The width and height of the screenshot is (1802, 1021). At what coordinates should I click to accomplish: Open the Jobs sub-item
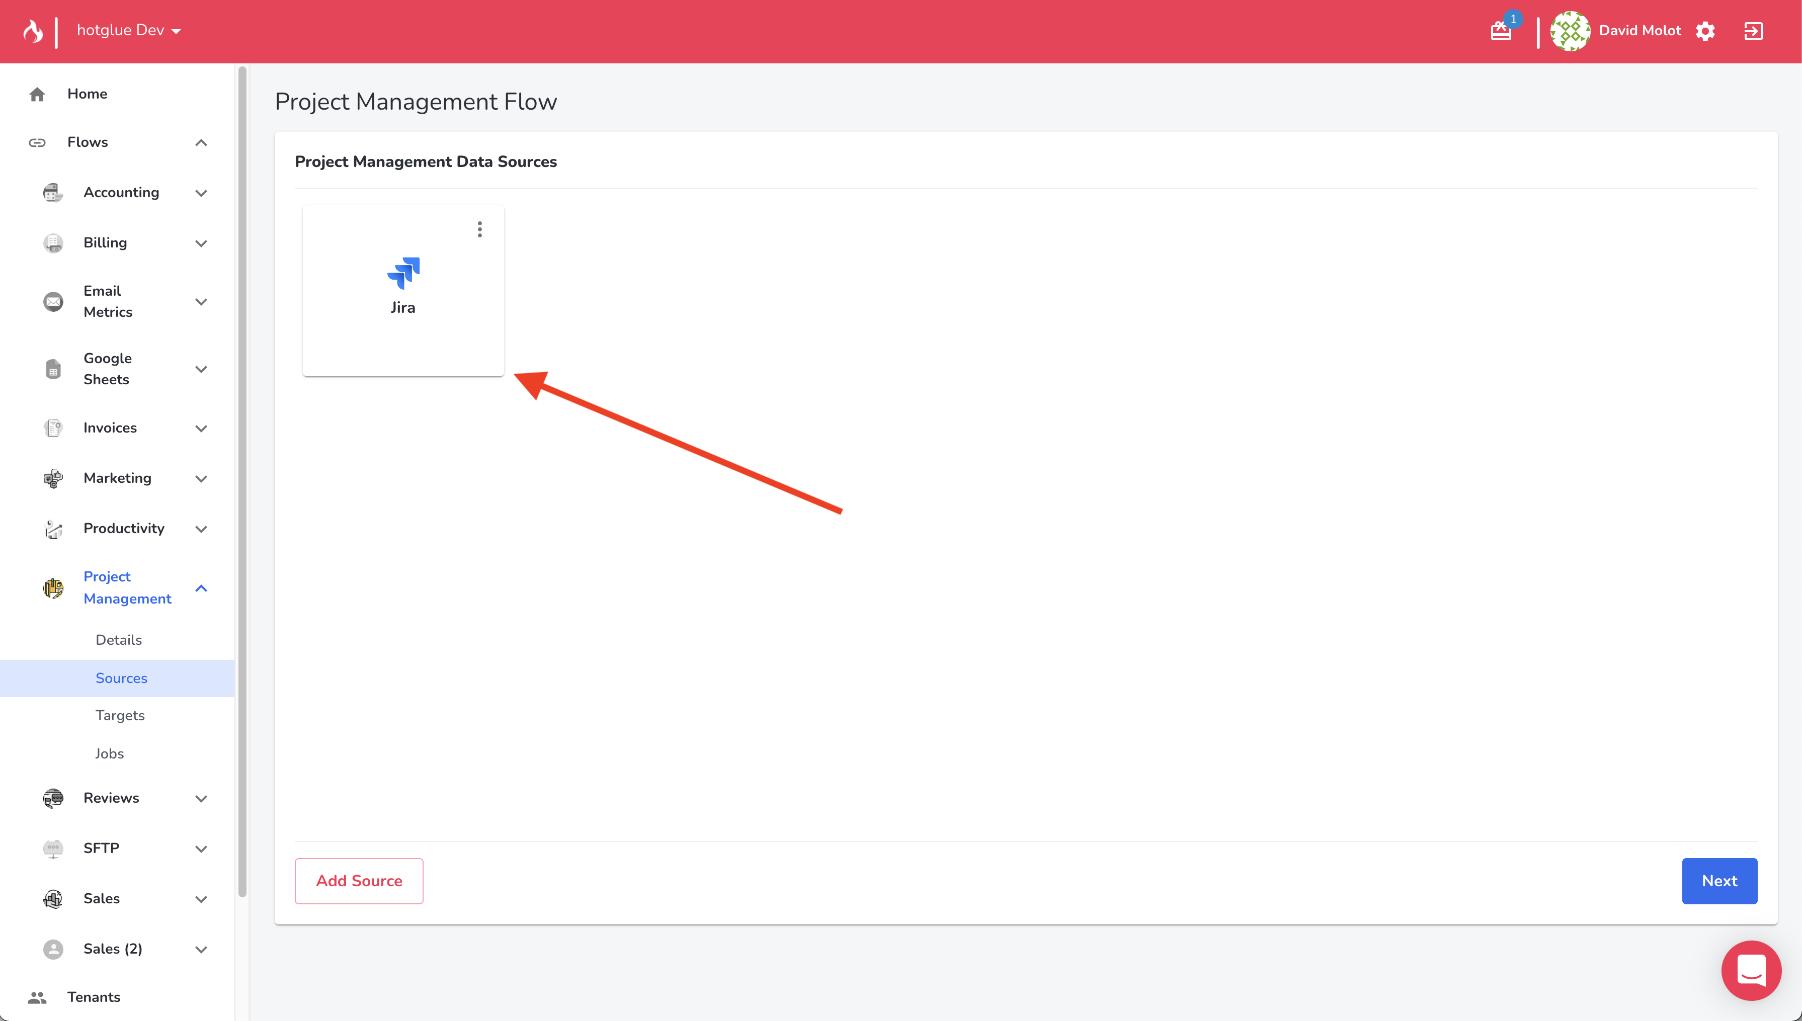pyautogui.click(x=109, y=753)
